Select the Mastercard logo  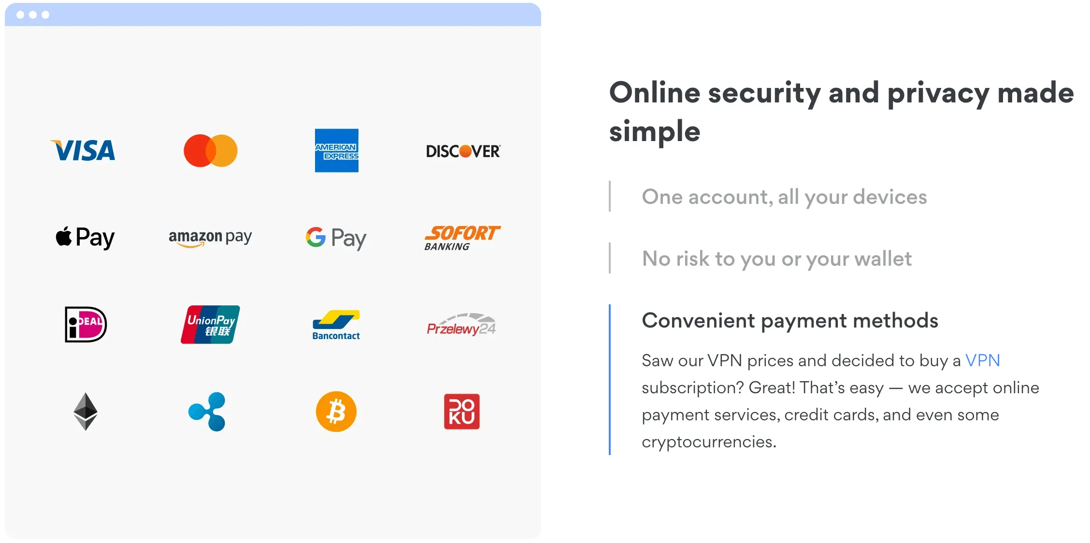tap(210, 151)
